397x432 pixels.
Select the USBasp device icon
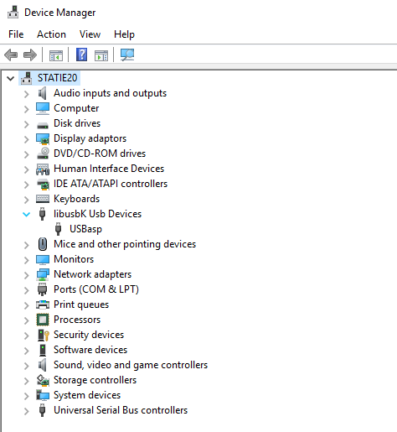point(58,229)
